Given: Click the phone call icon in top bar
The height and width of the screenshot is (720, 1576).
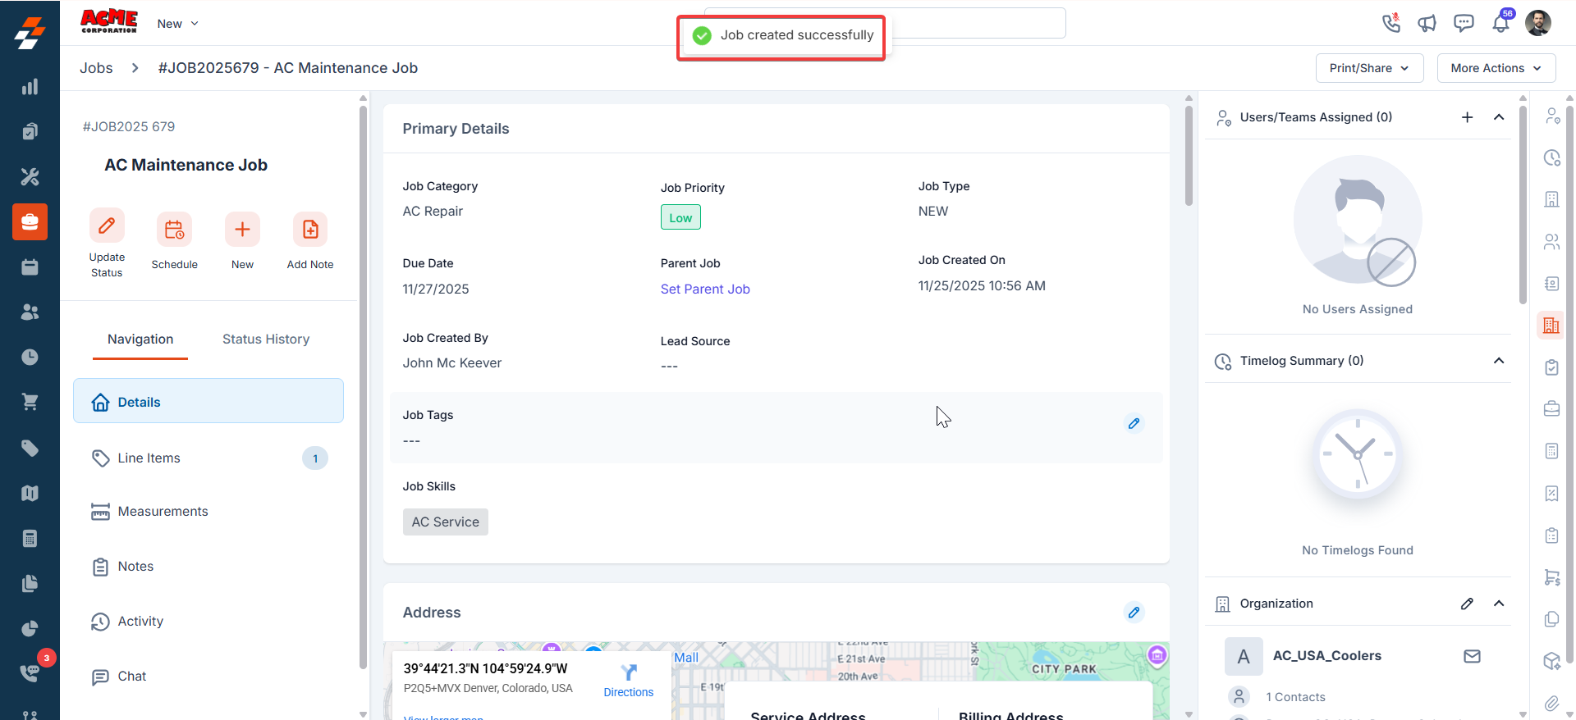Looking at the screenshot, I should click(1390, 23).
